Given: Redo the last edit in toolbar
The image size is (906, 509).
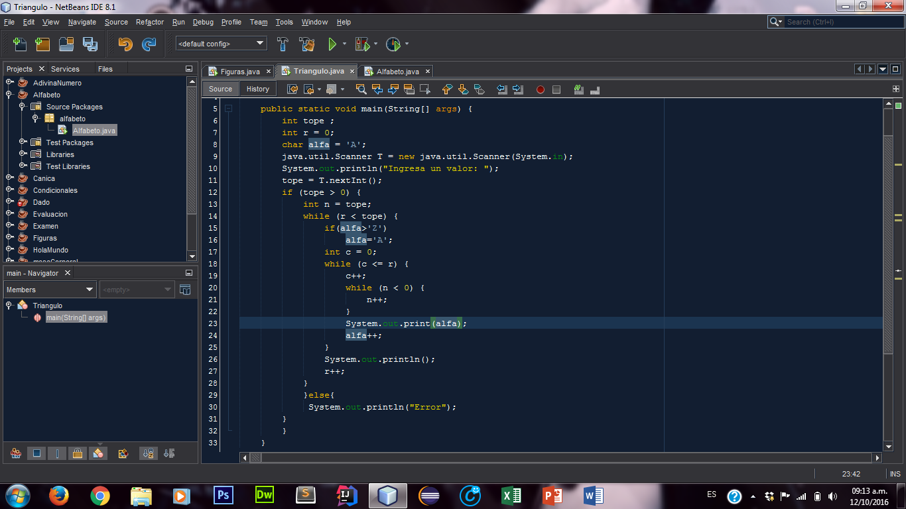Looking at the screenshot, I should click(149, 44).
